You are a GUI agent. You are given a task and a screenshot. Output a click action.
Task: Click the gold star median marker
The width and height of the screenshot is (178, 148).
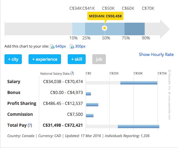(x=104, y=28)
